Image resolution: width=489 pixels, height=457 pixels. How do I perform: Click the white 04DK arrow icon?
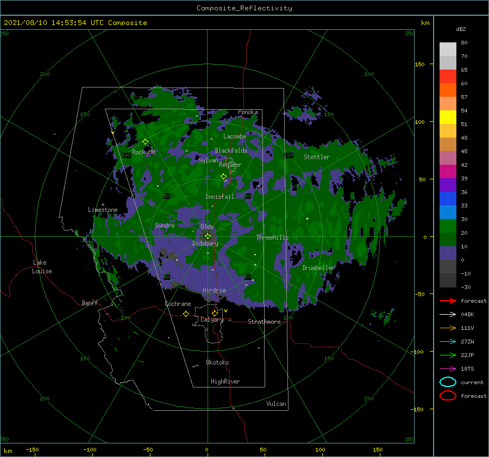pos(448,315)
